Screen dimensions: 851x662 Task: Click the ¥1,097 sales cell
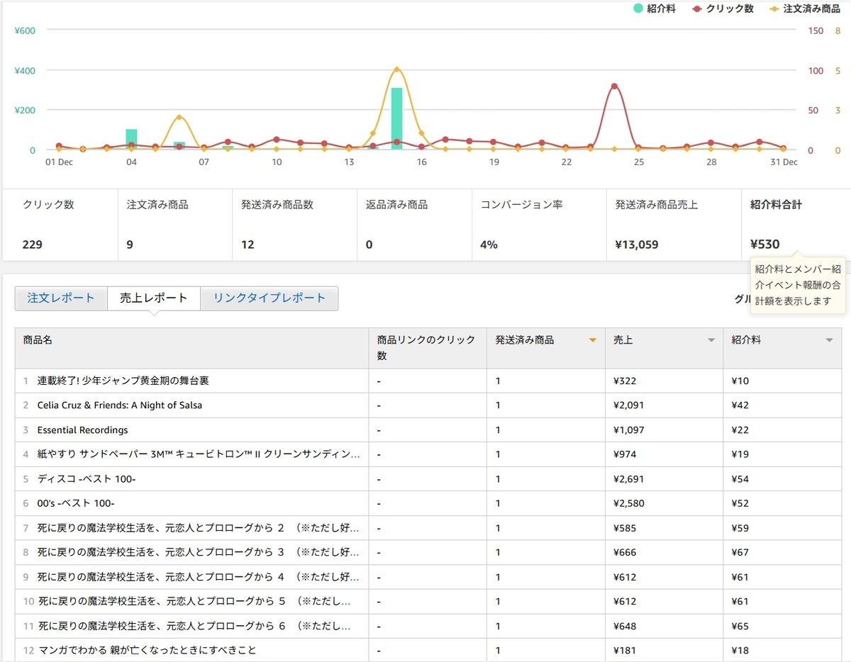(664, 430)
